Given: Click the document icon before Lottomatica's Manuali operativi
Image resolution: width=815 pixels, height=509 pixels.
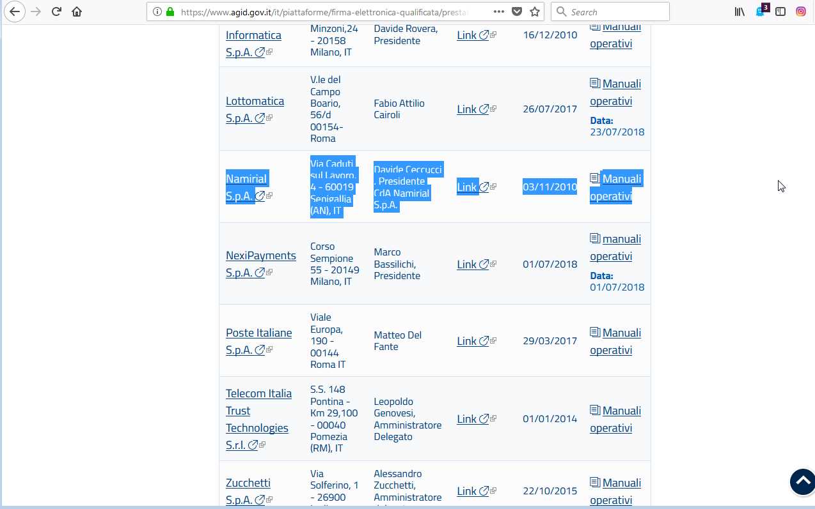Looking at the screenshot, I should click(x=595, y=84).
